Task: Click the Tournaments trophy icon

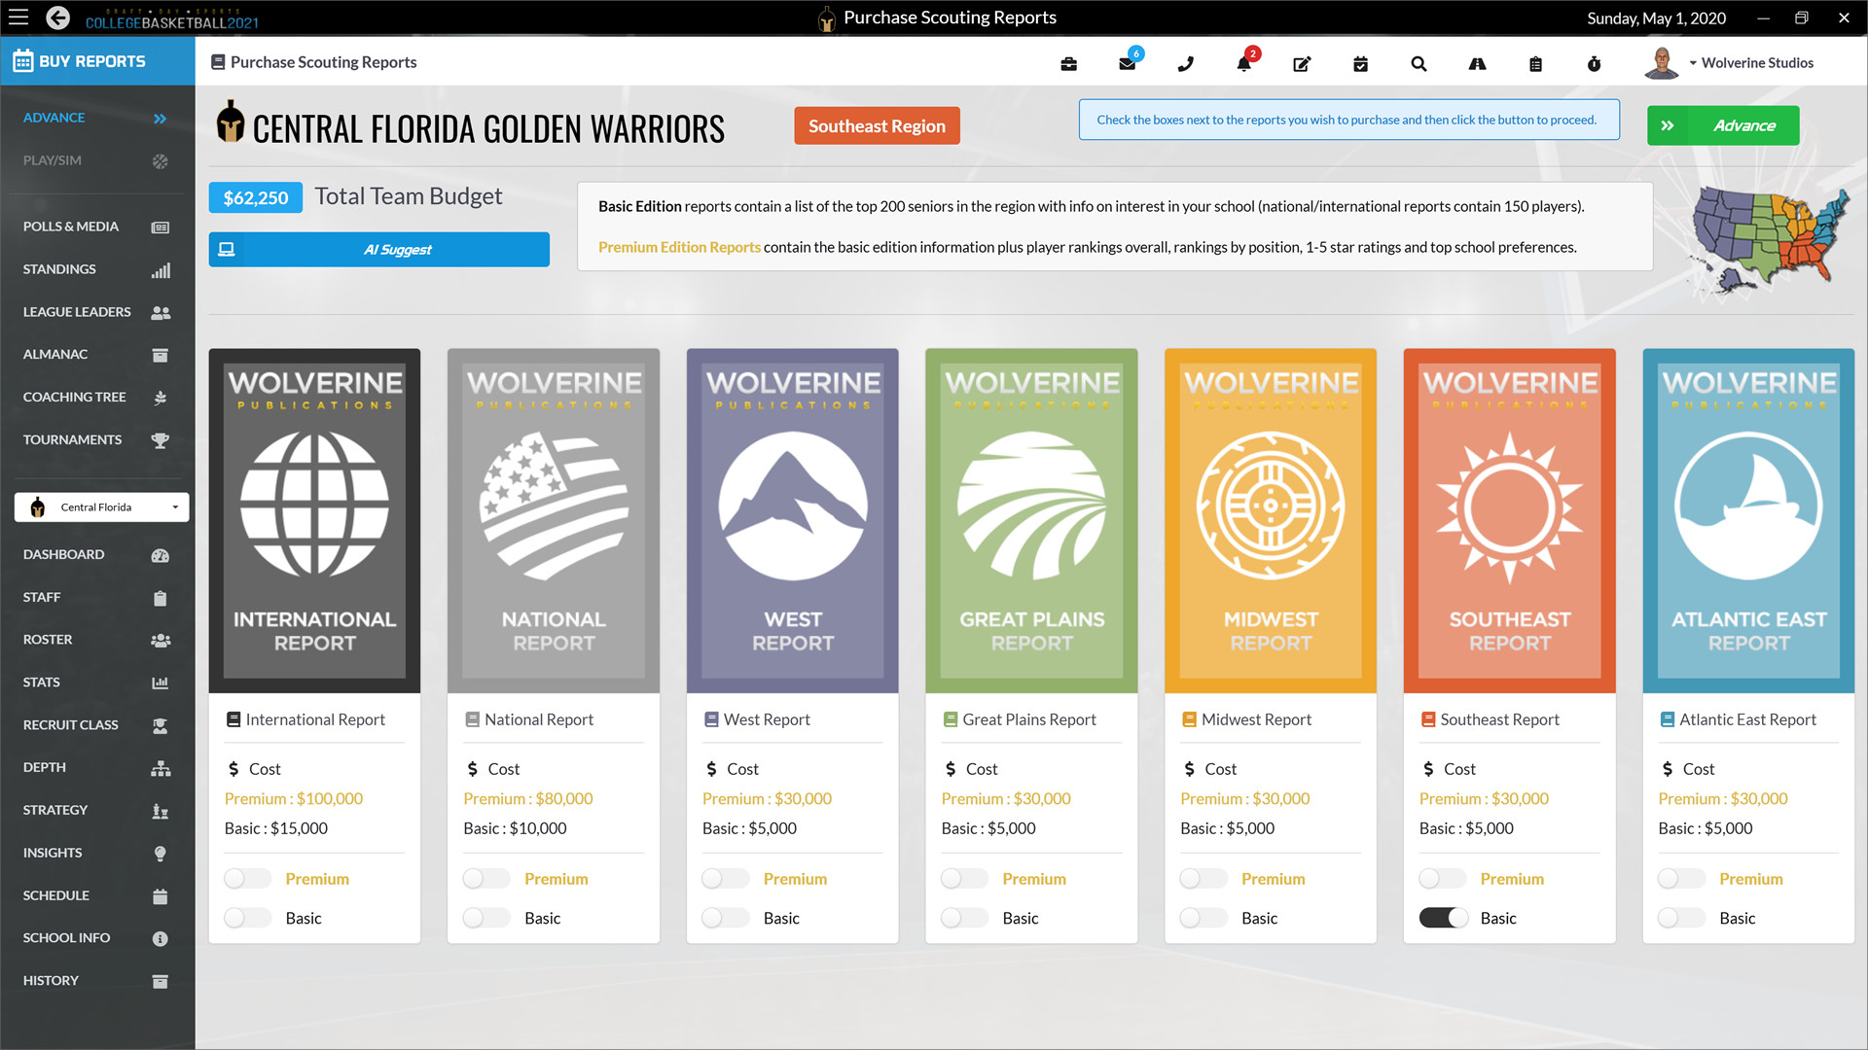Action: (160, 440)
